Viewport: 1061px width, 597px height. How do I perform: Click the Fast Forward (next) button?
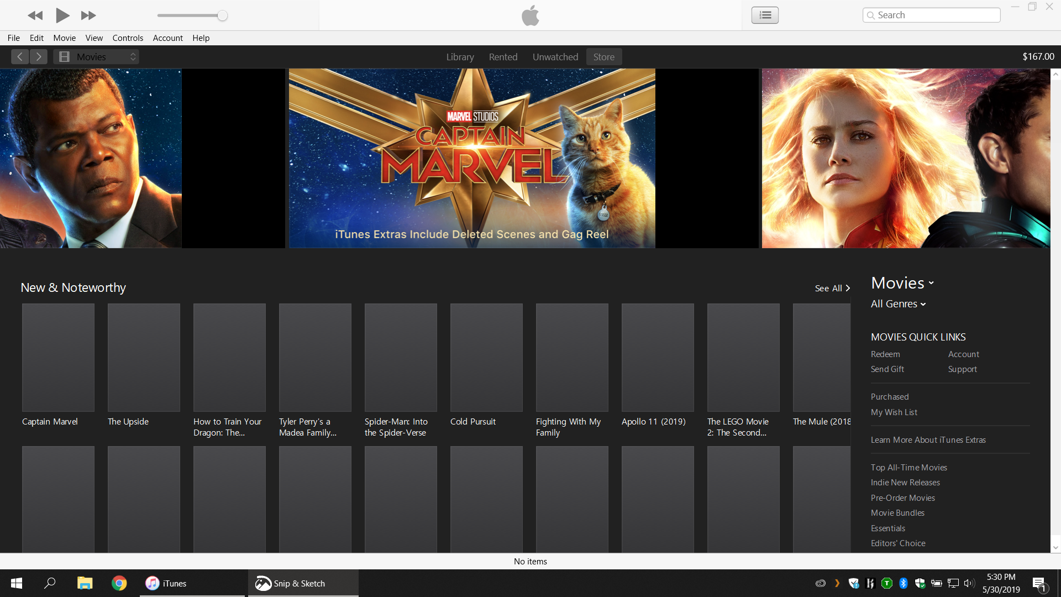coord(88,15)
